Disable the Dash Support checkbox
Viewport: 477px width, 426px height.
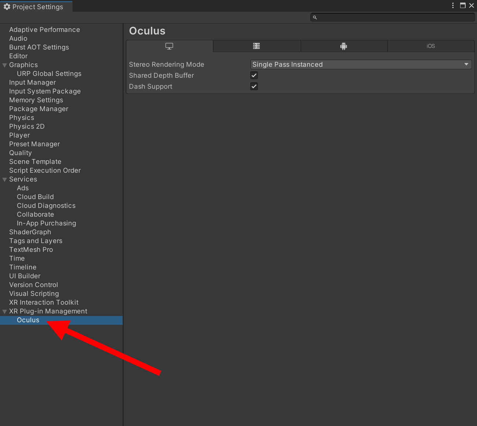click(x=254, y=87)
